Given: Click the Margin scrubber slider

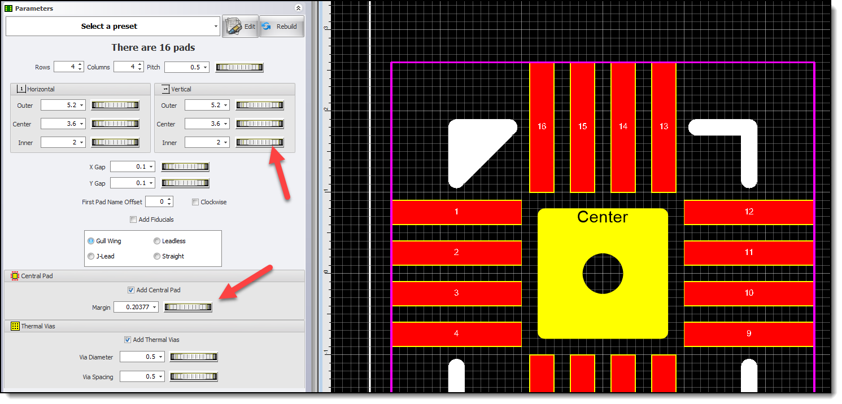Looking at the screenshot, I should [188, 307].
